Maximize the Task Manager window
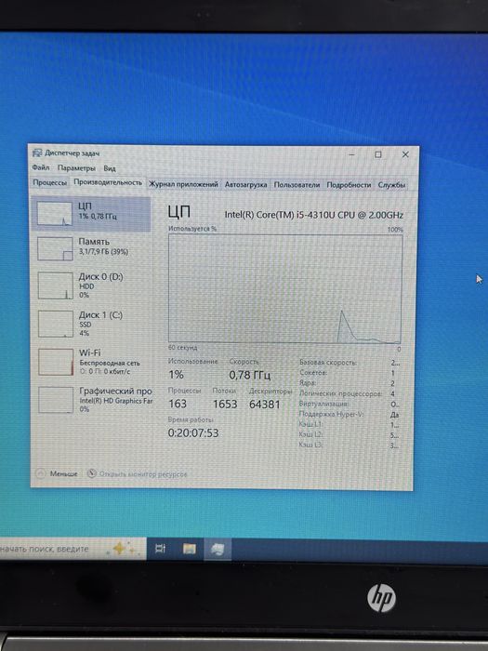488x651 pixels. [378, 154]
